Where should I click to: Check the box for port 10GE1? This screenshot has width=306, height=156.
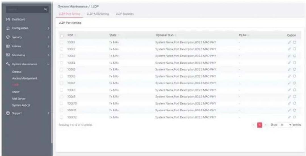click(62, 42)
